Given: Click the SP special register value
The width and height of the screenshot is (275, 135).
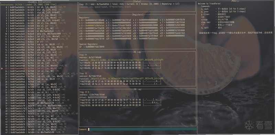Looking at the screenshot, I should click(95, 47).
